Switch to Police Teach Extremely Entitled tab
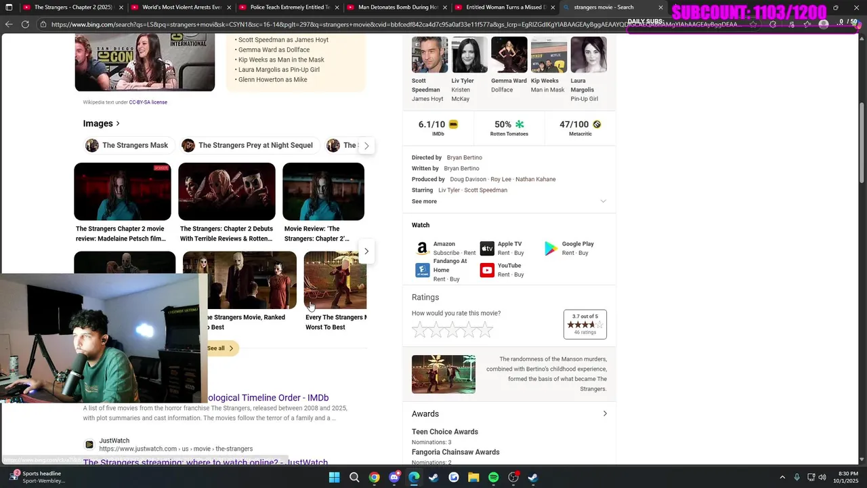Viewport: 867px width, 488px height. tap(290, 7)
